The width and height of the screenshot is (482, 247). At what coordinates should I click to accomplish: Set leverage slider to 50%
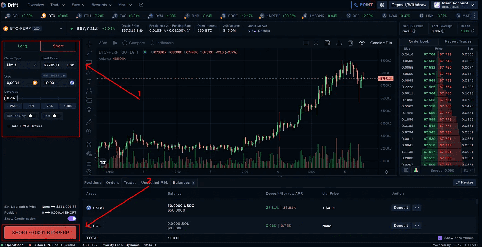tap(31, 106)
